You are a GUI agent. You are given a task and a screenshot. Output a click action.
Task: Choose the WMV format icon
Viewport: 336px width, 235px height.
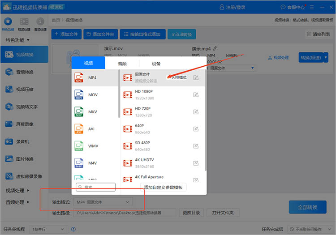79,146
